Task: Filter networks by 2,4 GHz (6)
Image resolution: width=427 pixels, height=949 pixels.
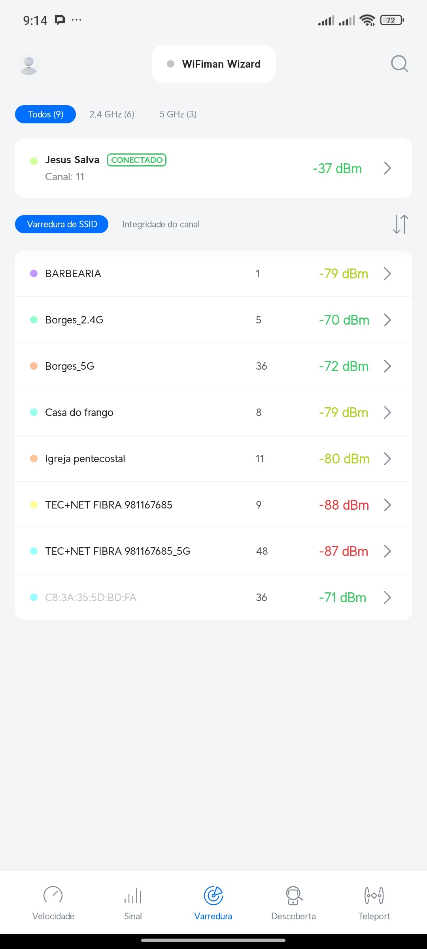Action: pyautogui.click(x=111, y=114)
